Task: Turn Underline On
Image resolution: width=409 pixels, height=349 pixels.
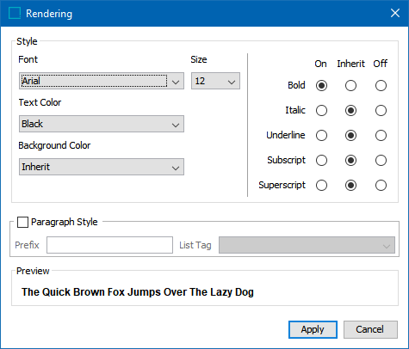Action: point(321,135)
